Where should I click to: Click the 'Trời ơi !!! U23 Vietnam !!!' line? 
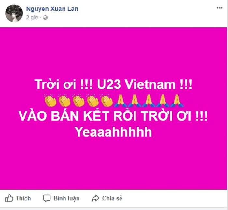[113, 84]
